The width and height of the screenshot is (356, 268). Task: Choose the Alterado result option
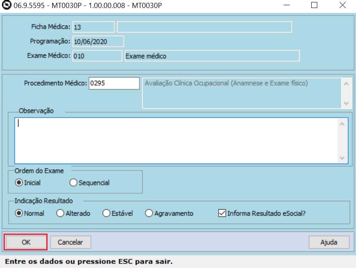pyautogui.click(x=61, y=213)
